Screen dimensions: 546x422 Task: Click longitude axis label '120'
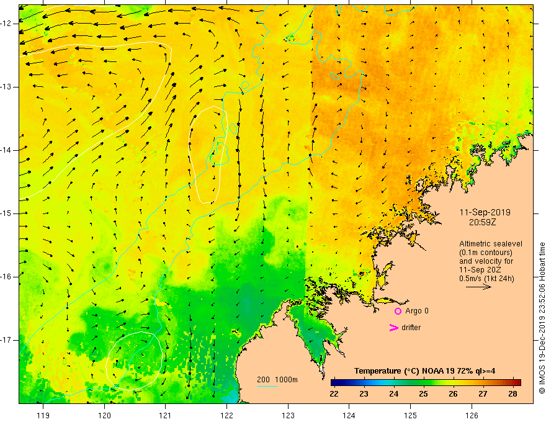click(x=104, y=415)
